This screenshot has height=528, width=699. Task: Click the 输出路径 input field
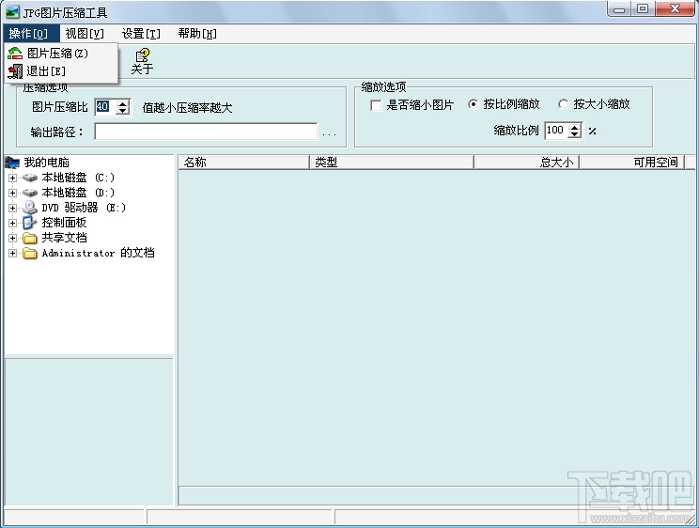[x=206, y=132]
